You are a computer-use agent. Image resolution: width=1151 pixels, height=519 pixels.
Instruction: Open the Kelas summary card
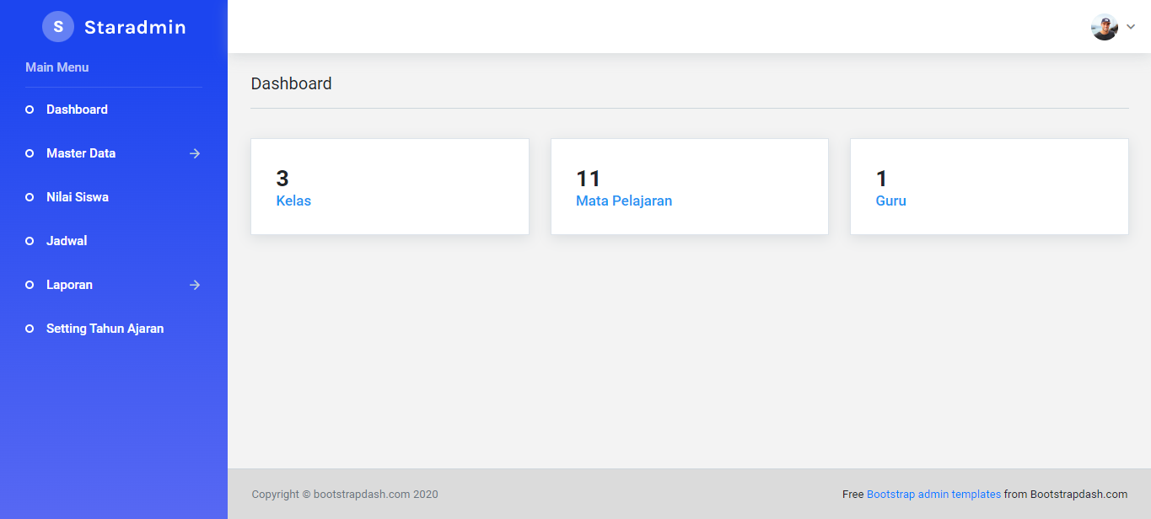pos(390,187)
